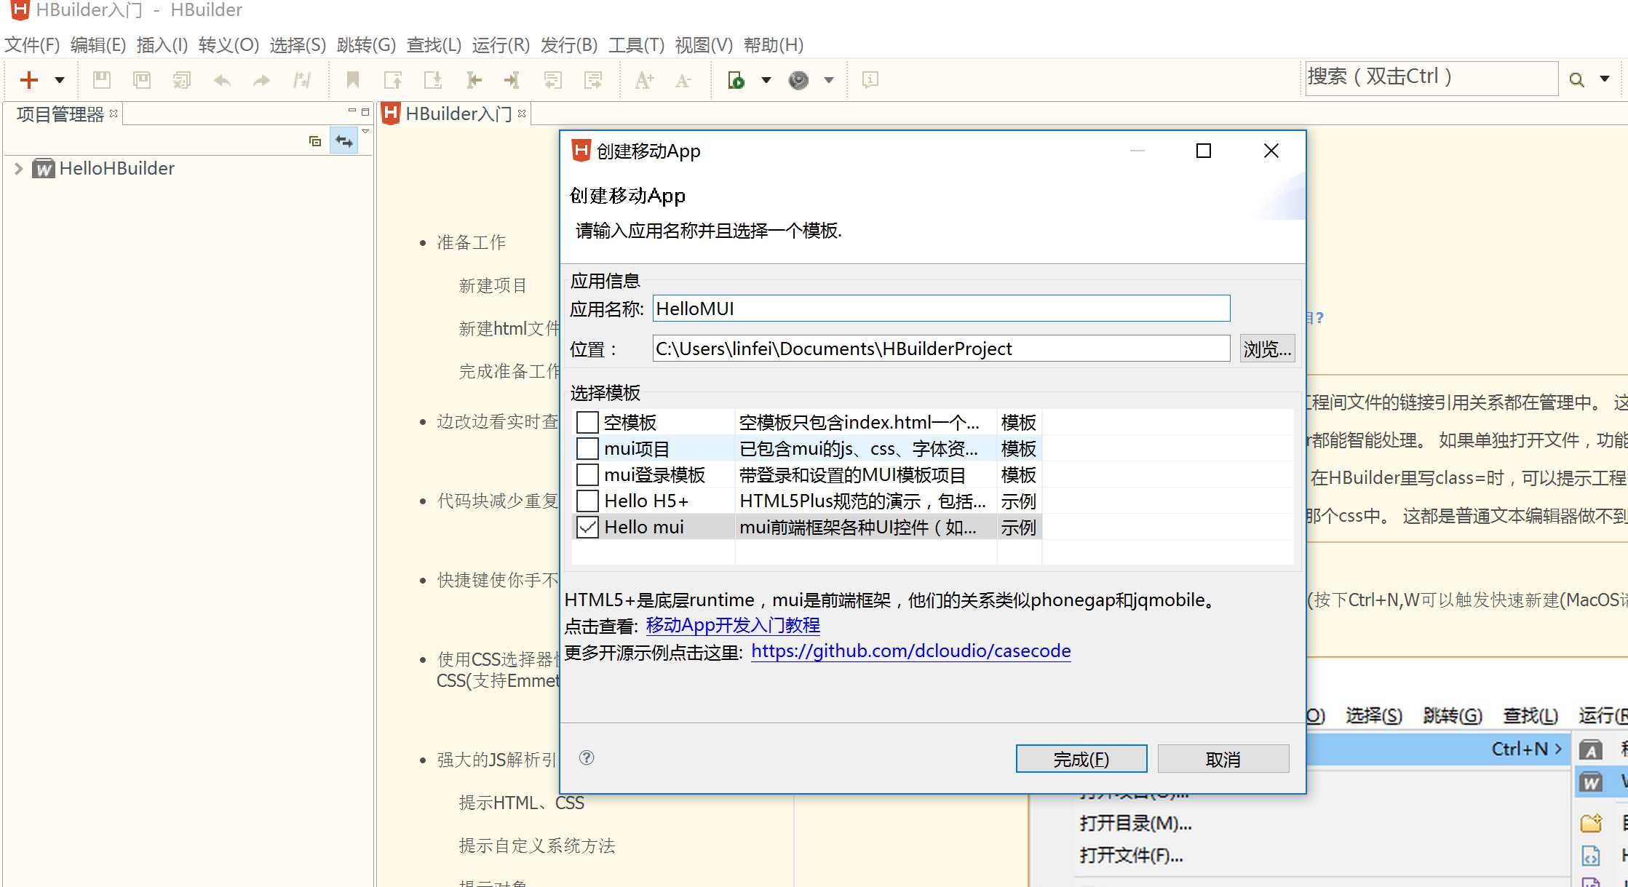This screenshot has height=887, width=1628.
Task: Click the search box (双击Ctrl)
Action: pos(1431,77)
